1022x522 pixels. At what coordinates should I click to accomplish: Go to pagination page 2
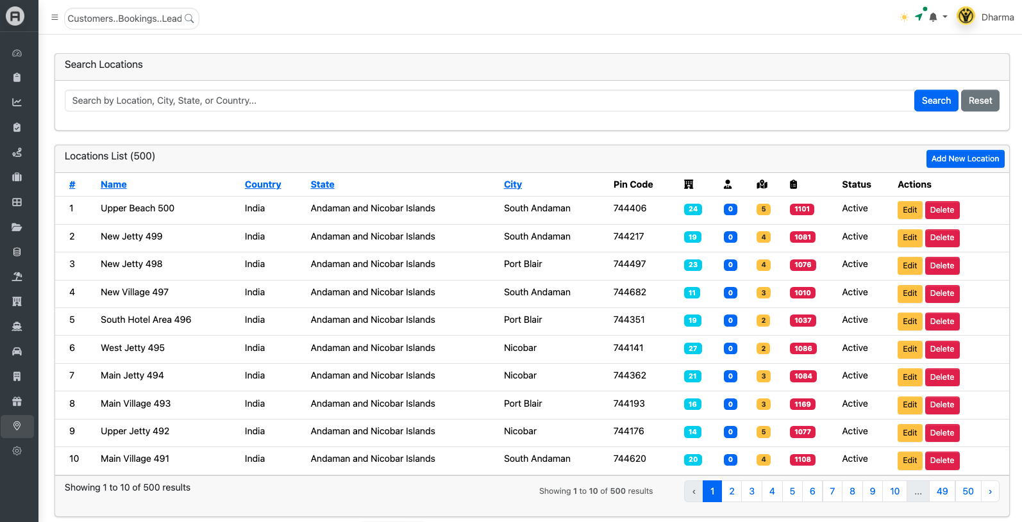732,491
